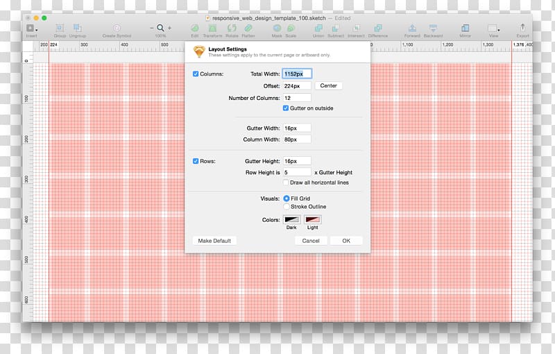Click the Create Symbol icon
The image size is (555, 354).
117,28
